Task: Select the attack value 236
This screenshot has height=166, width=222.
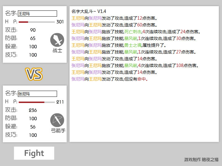Action: (x=33, y=110)
